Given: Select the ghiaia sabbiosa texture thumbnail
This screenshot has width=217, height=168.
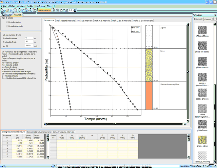Looking at the screenshot, I should pyautogui.click(x=202, y=30).
